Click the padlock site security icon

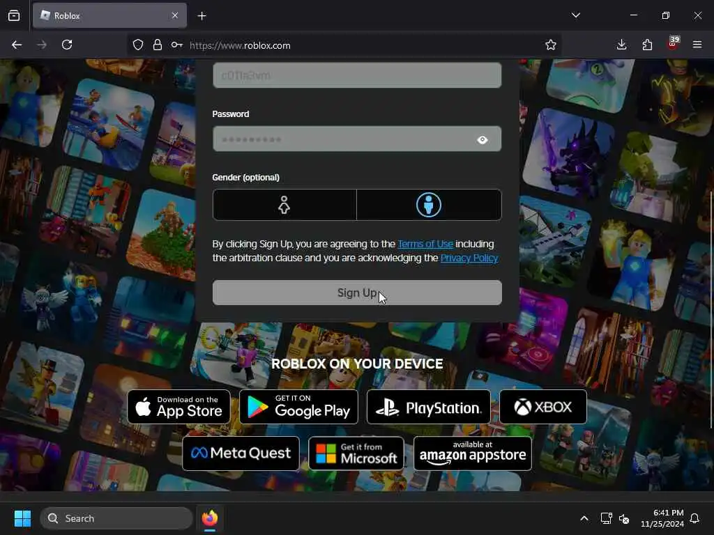(158, 45)
